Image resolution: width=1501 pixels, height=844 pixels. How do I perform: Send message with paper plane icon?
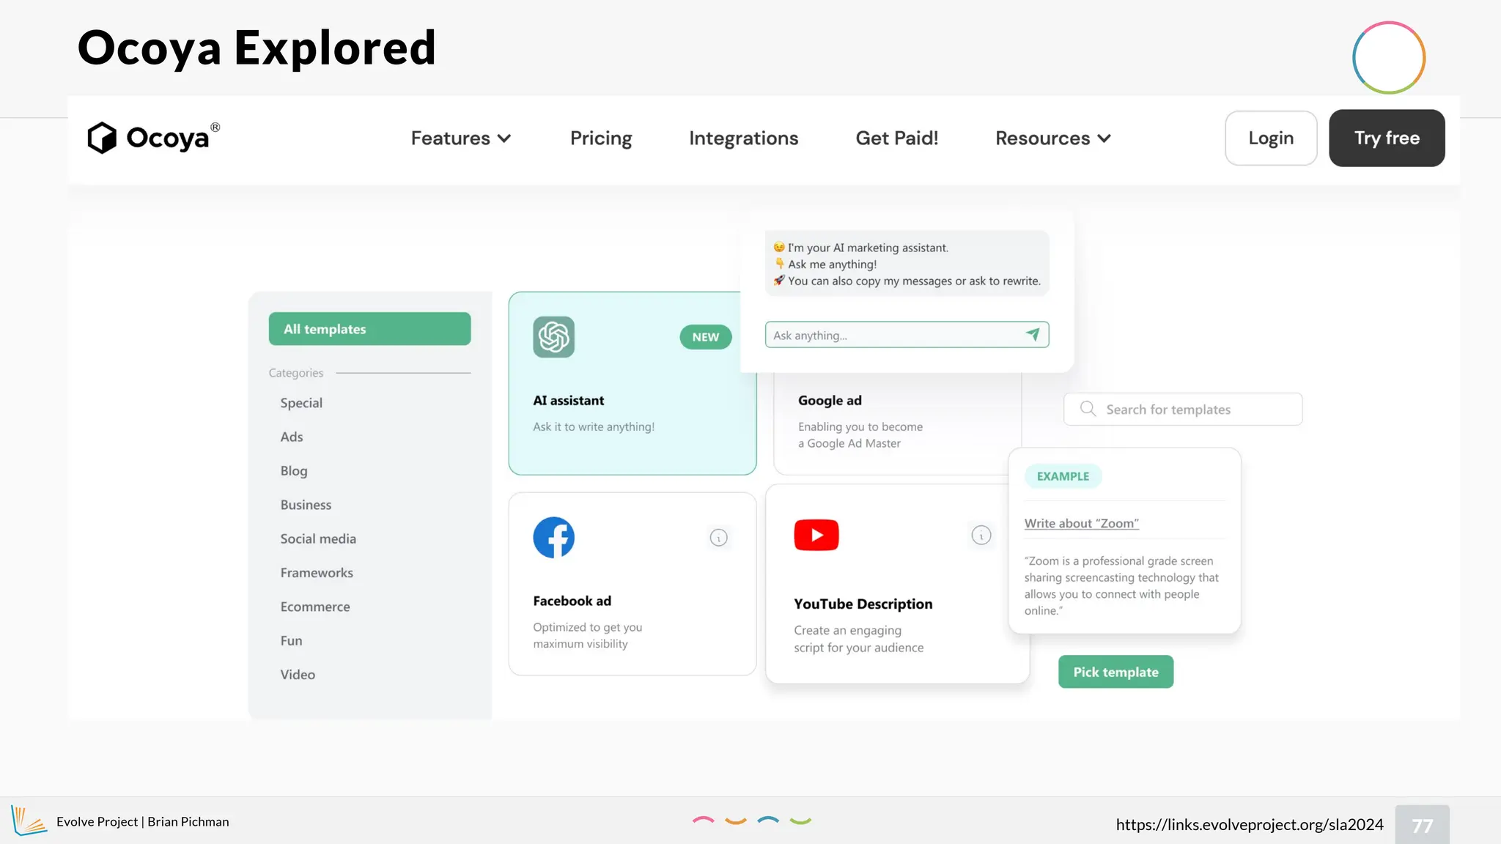tap(1033, 335)
